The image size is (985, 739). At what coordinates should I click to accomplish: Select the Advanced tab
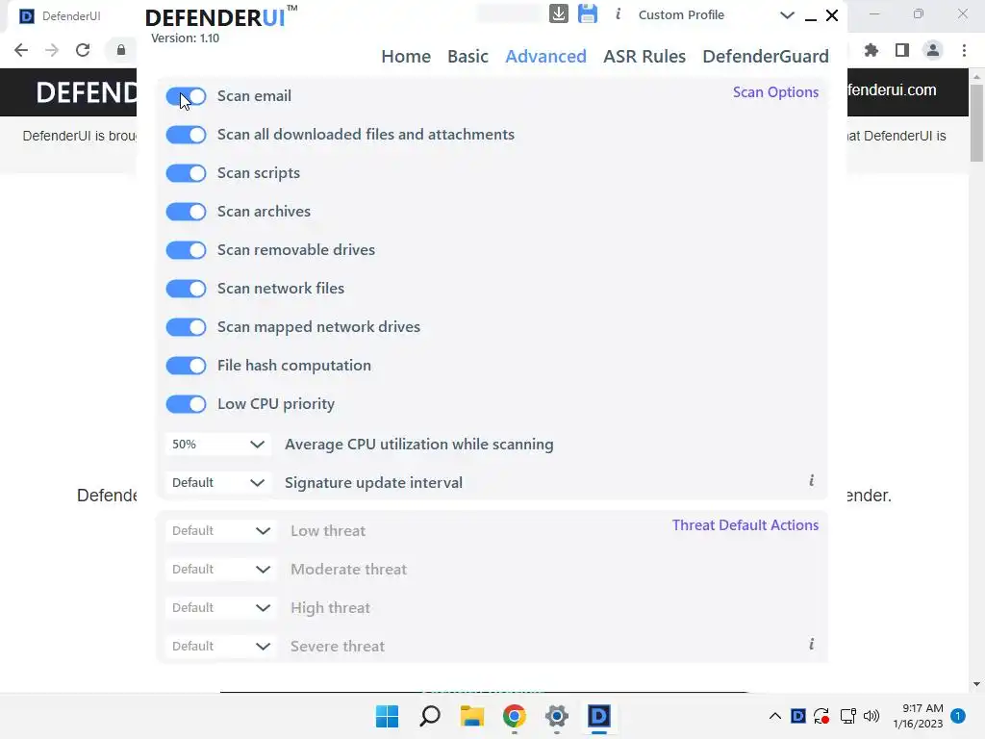(546, 57)
